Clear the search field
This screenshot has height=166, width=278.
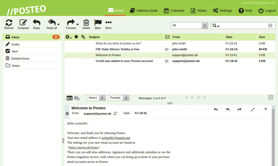pyautogui.click(x=270, y=26)
